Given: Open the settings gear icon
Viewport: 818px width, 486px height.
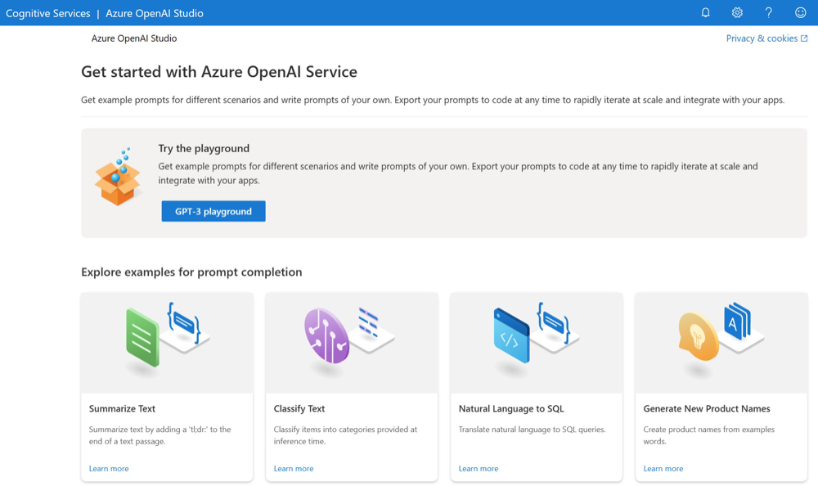Looking at the screenshot, I should pyautogui.click(x=737, y=12).
